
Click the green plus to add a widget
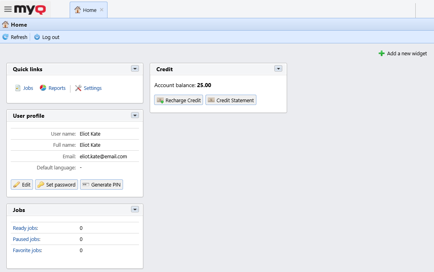pyautogui.click(x=382, y=53)
